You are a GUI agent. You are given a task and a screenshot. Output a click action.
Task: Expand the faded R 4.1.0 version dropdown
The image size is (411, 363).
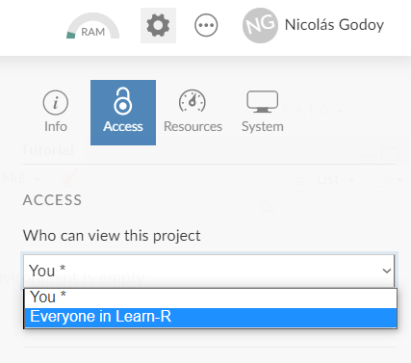(x=312, y=111)
